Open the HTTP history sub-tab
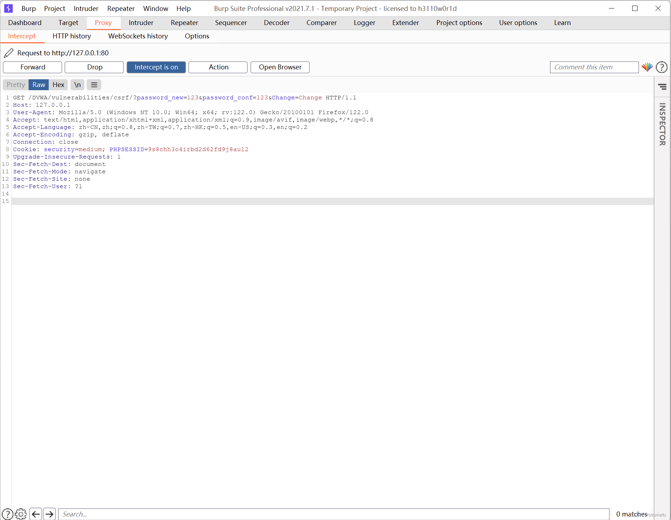The height and width of the screenshot is (520, 671). click(x=72, y=36)
